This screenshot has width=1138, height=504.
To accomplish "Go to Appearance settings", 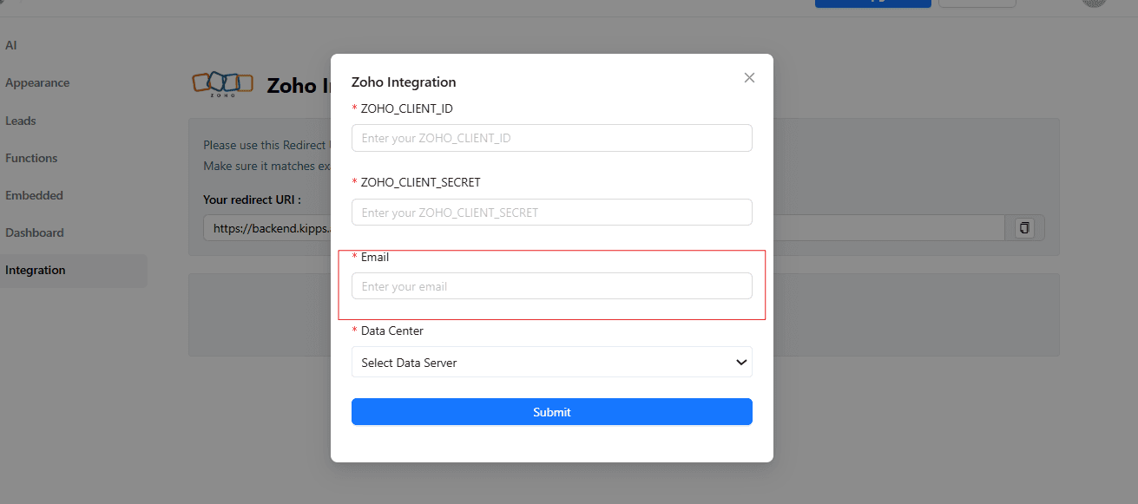I will [37, 83].
